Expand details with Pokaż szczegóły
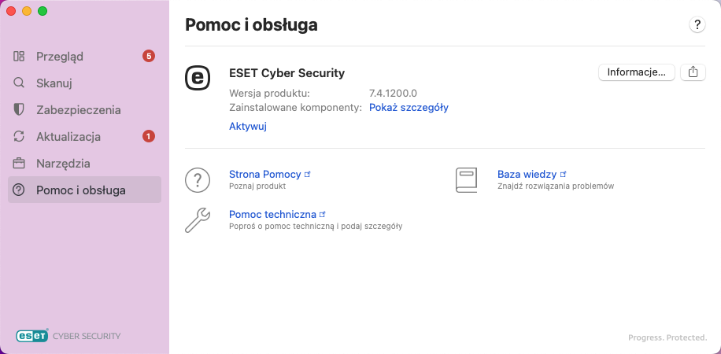Image resolution: width=721 pixels, height=354 pixels. (x=409, y=108)
